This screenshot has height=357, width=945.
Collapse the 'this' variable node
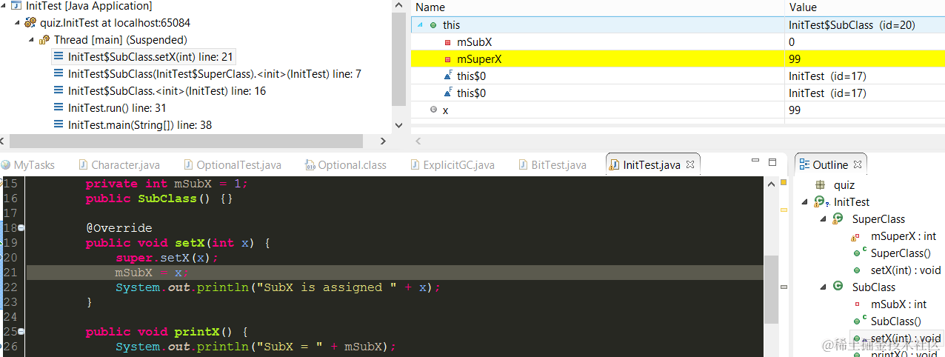[x=421, y=25]
